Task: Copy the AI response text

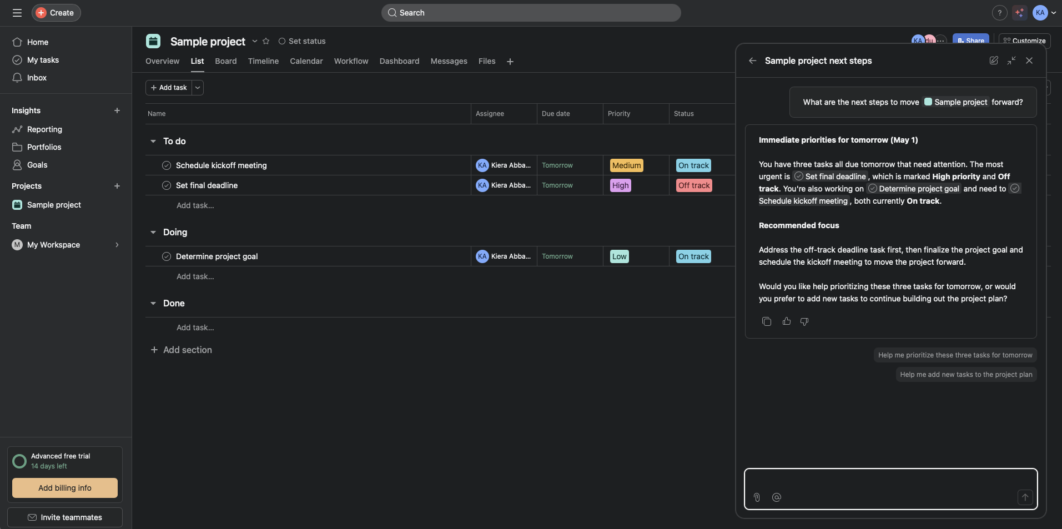Action: click(x=767, y=321)
